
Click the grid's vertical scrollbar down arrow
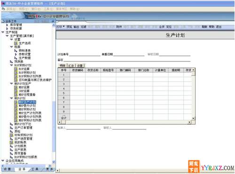point(193,118)
